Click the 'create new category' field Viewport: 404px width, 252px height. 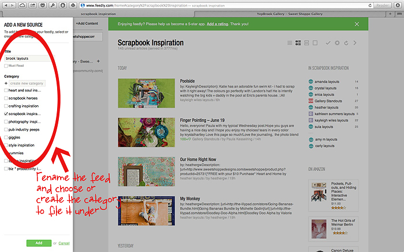[x=27, y=83]
